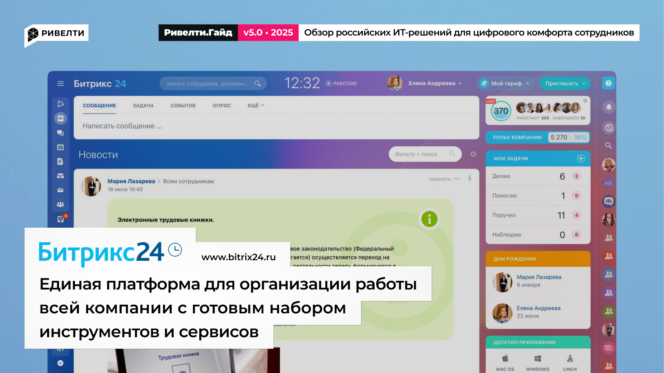
Task: Collapse the post using свернуть
Action: click(x=439, y=179)
